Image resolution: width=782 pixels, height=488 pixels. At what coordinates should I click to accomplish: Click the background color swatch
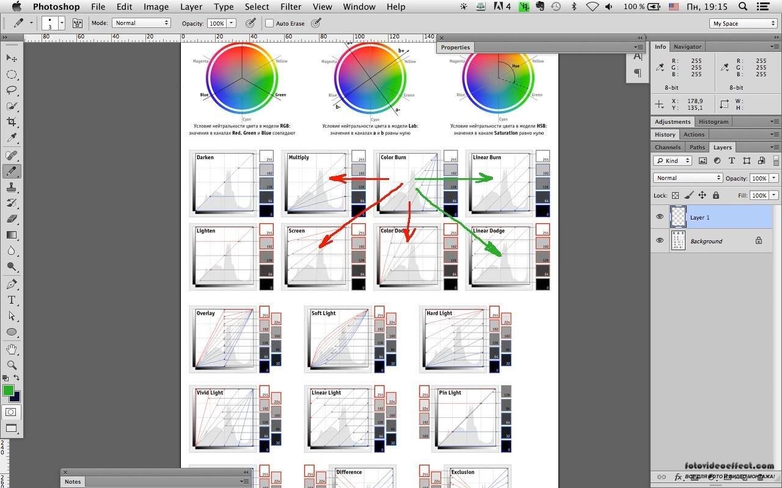click(x=16, y=398)
